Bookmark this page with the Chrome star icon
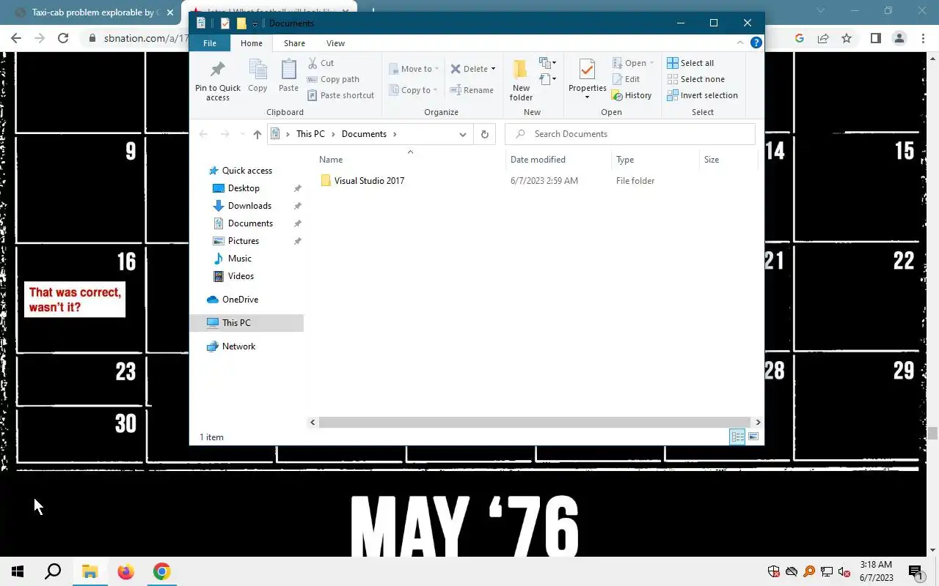939x586 pixels. 847,38
